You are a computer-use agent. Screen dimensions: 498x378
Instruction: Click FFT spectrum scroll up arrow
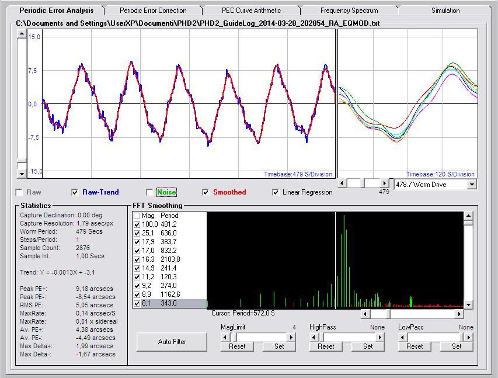pos(468,216)
